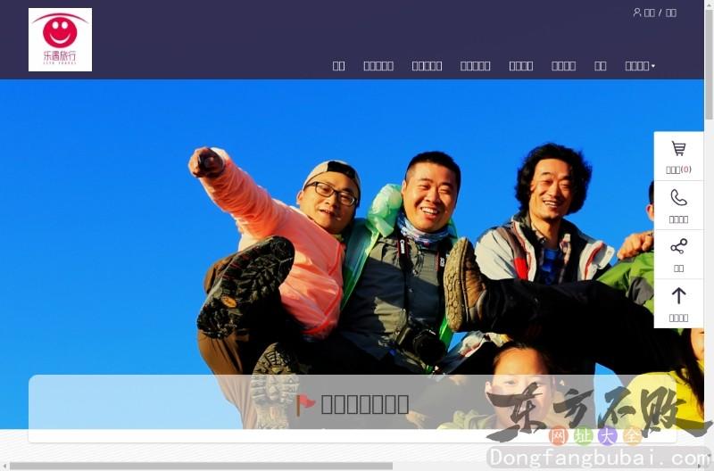
Task: Click the horizontal scrollbar thumb
Action: pos(201,466)
